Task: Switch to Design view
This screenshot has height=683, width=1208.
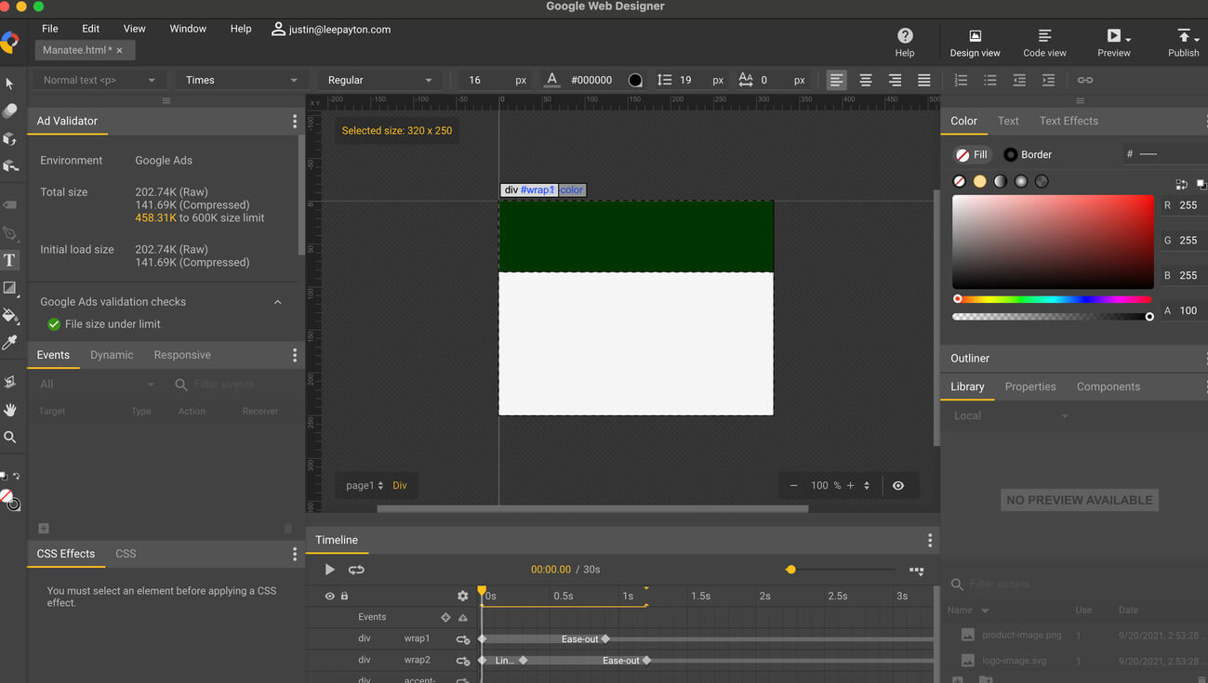Action: pos(976,43)
